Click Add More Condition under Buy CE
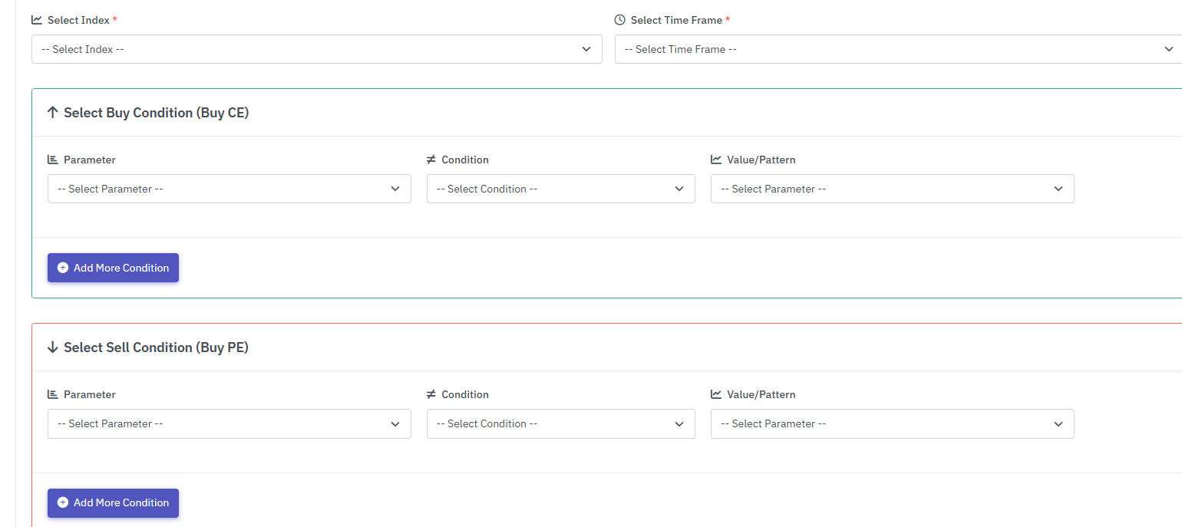1182x527 pixels. tap(113, 267)
